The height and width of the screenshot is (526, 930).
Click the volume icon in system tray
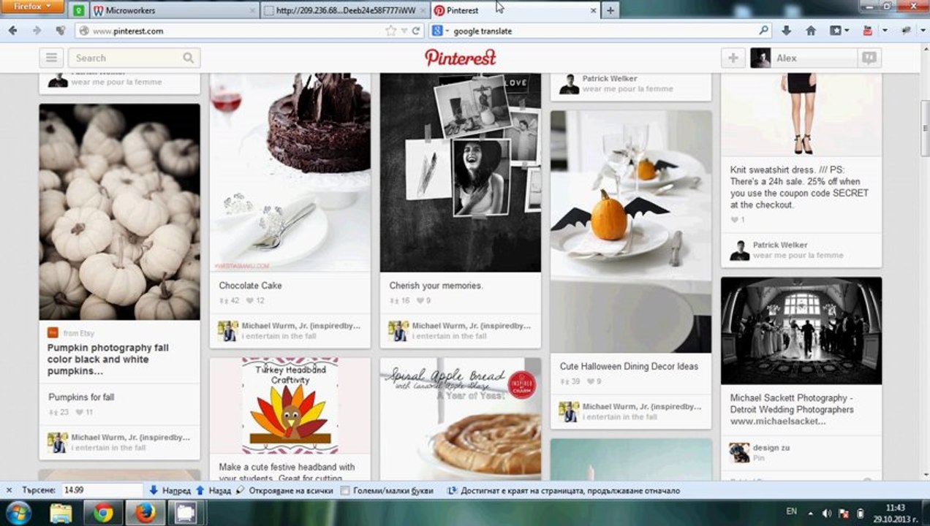coord(827,513)
